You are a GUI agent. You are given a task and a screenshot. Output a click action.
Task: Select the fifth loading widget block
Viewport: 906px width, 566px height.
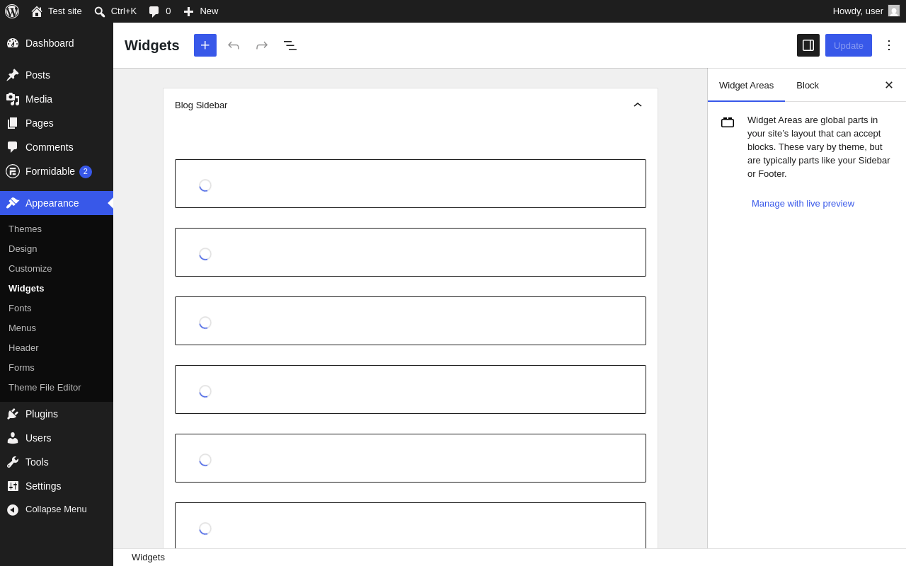(411, 458)
